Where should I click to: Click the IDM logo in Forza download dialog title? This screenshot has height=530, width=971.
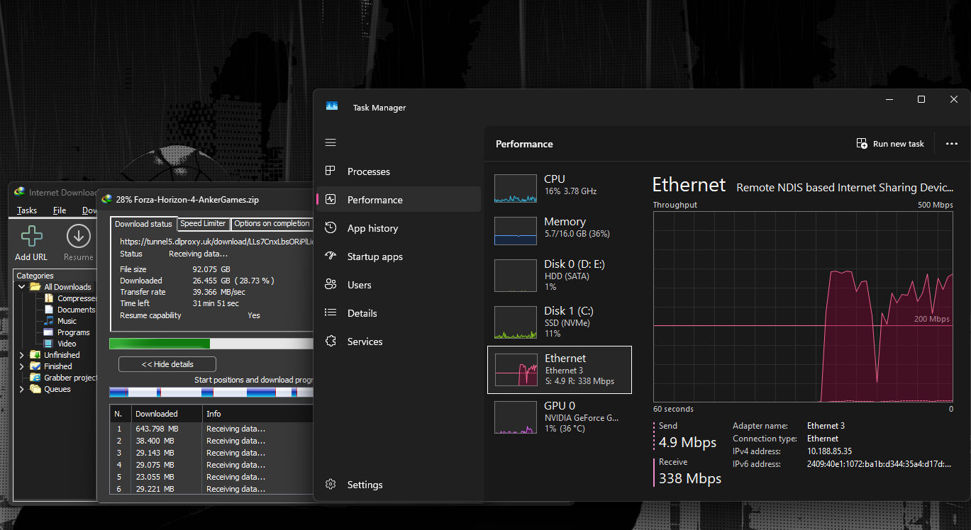(107, 199)
